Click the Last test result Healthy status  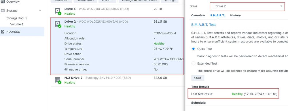coord(237,94)
